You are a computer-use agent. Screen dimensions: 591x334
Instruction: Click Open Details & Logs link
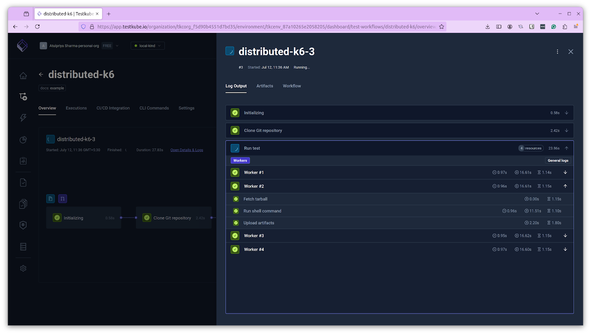click(187, 150)
